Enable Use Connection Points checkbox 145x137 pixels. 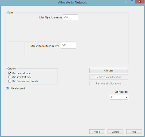click(10, 81)
